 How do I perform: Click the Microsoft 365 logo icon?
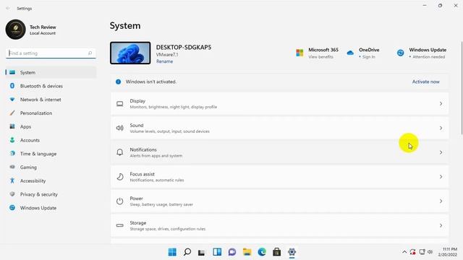pos(300,53)
